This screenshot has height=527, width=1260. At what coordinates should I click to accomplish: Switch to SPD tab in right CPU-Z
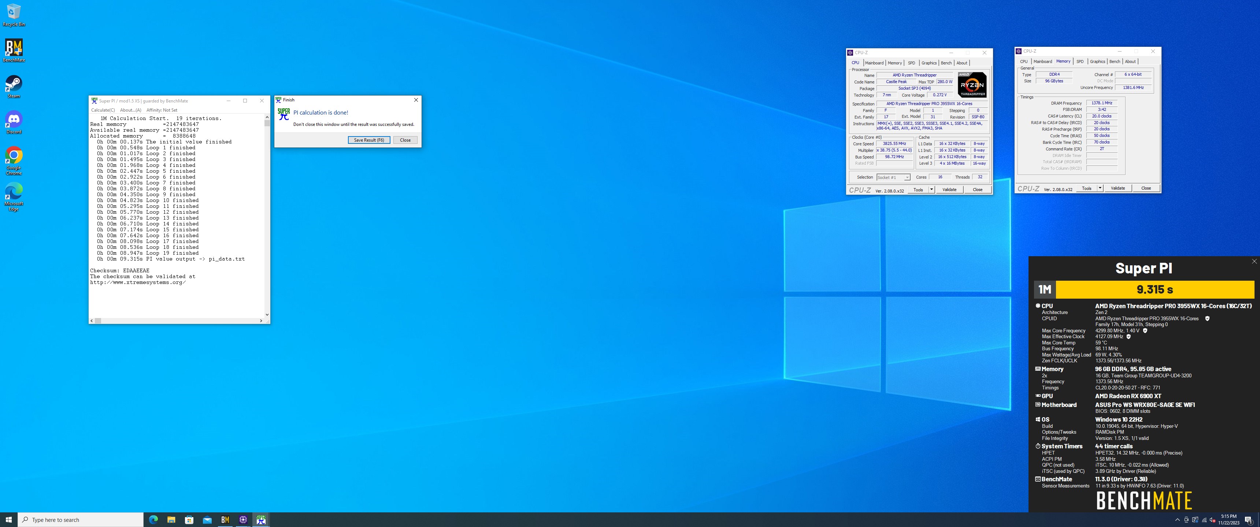[1080, 61]
